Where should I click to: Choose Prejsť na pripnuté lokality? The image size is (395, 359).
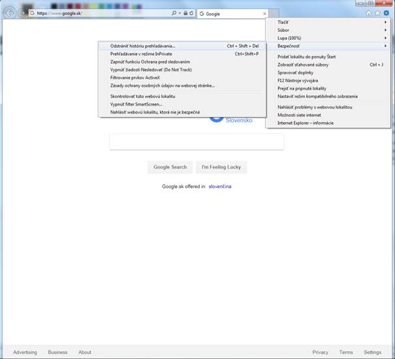point(328,88)
